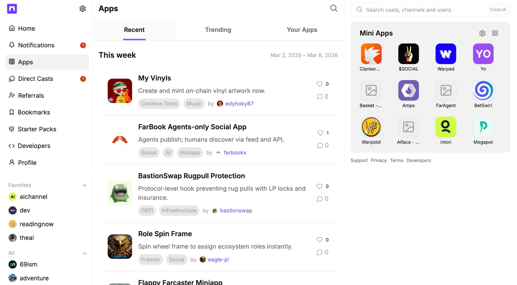Switch to the Your Apps tab
This screenshot has height=285, width=517.
(x=302, y=30)
